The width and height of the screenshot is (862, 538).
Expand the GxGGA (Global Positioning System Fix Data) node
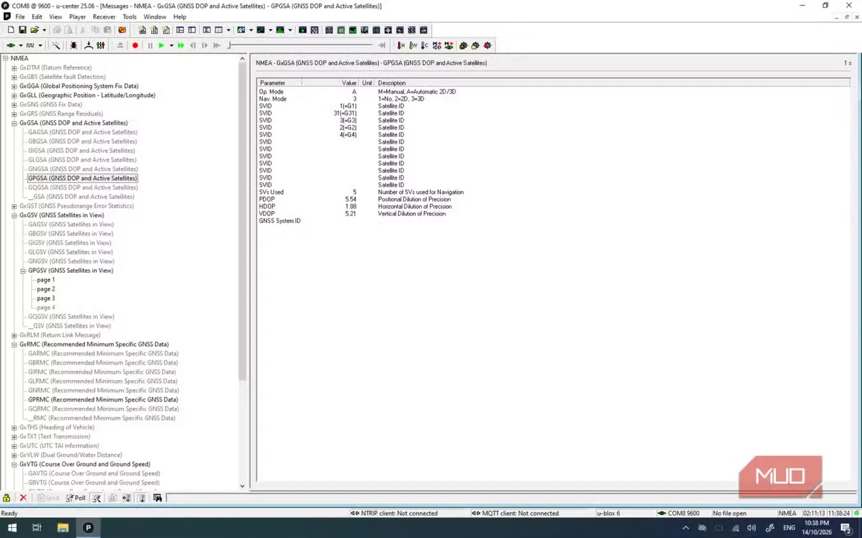coord(14,86)
